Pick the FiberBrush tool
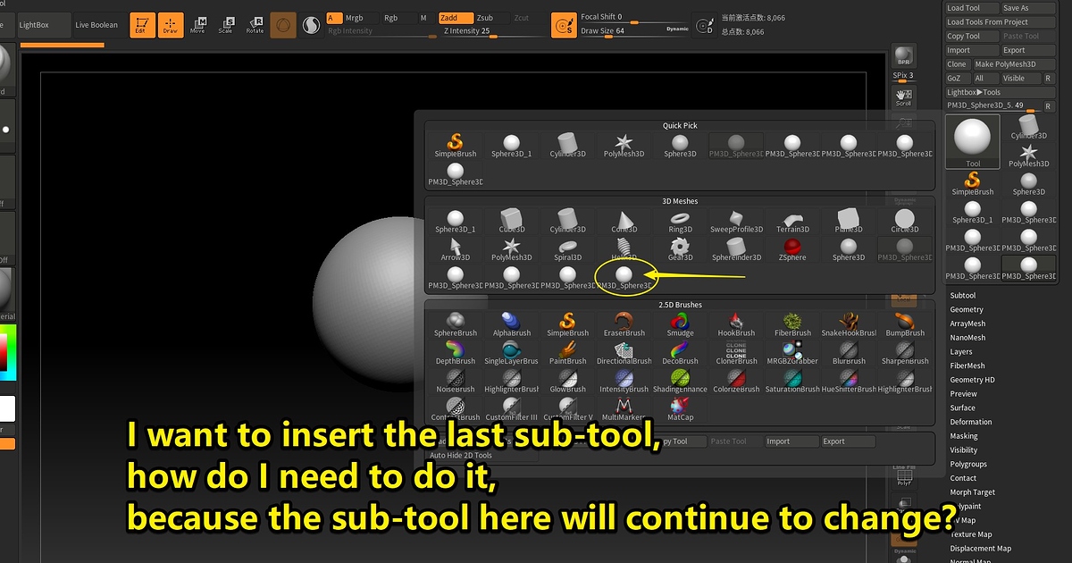The image size is (1072, 563). (792, 324)
